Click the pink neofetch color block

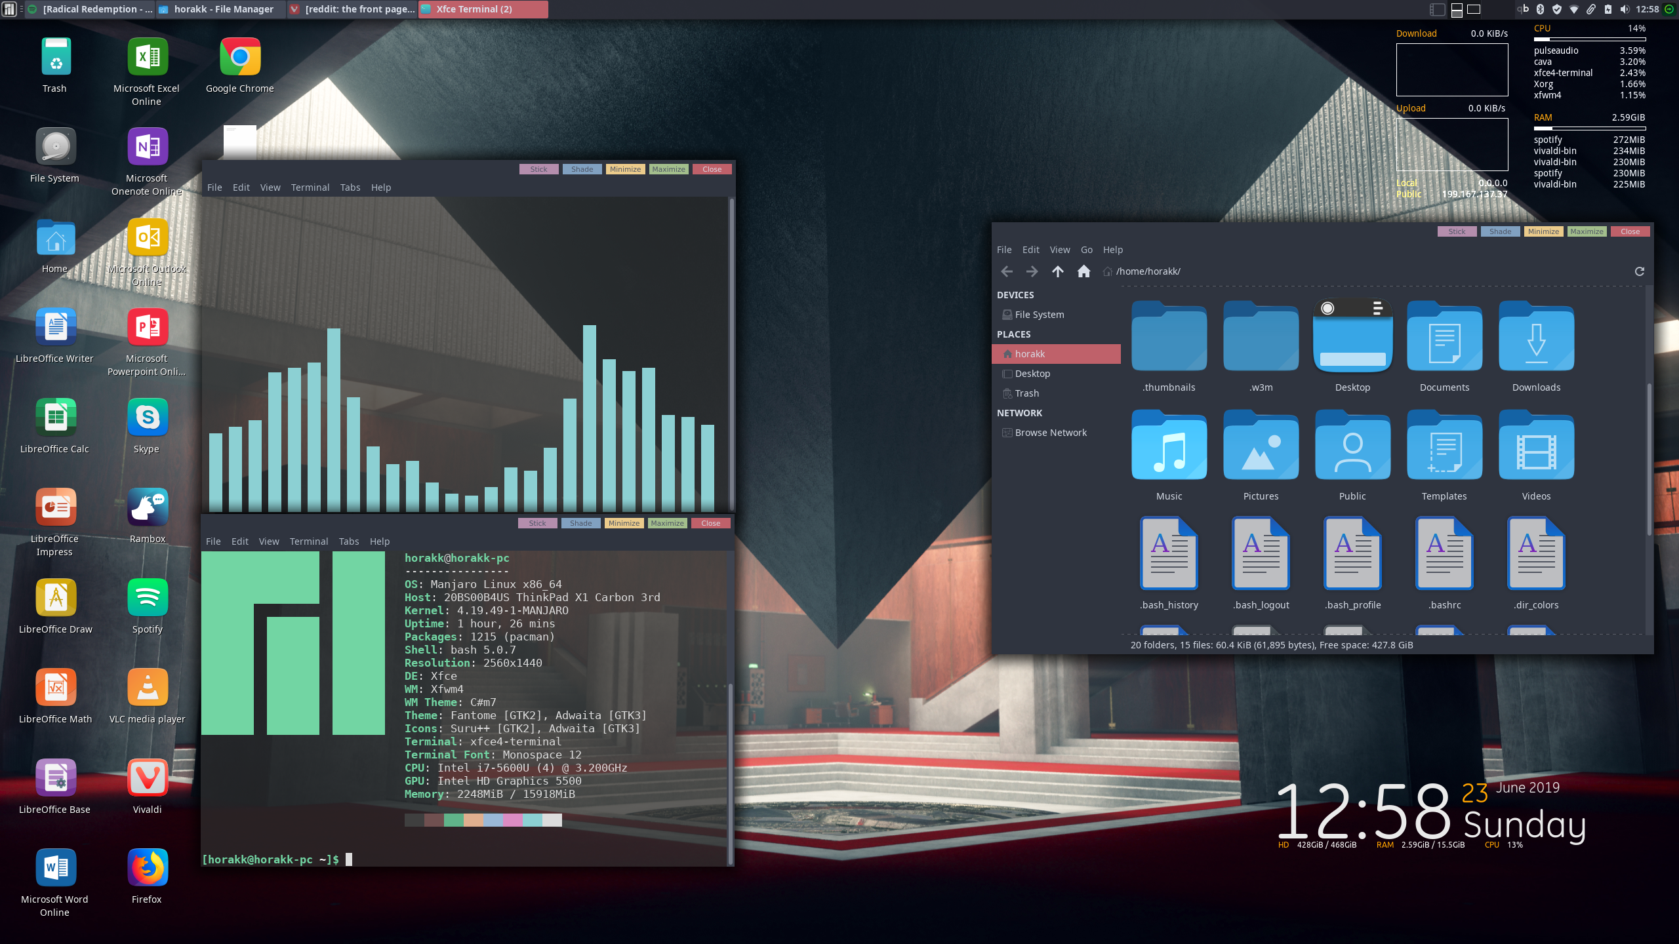[x=513, y=820]
